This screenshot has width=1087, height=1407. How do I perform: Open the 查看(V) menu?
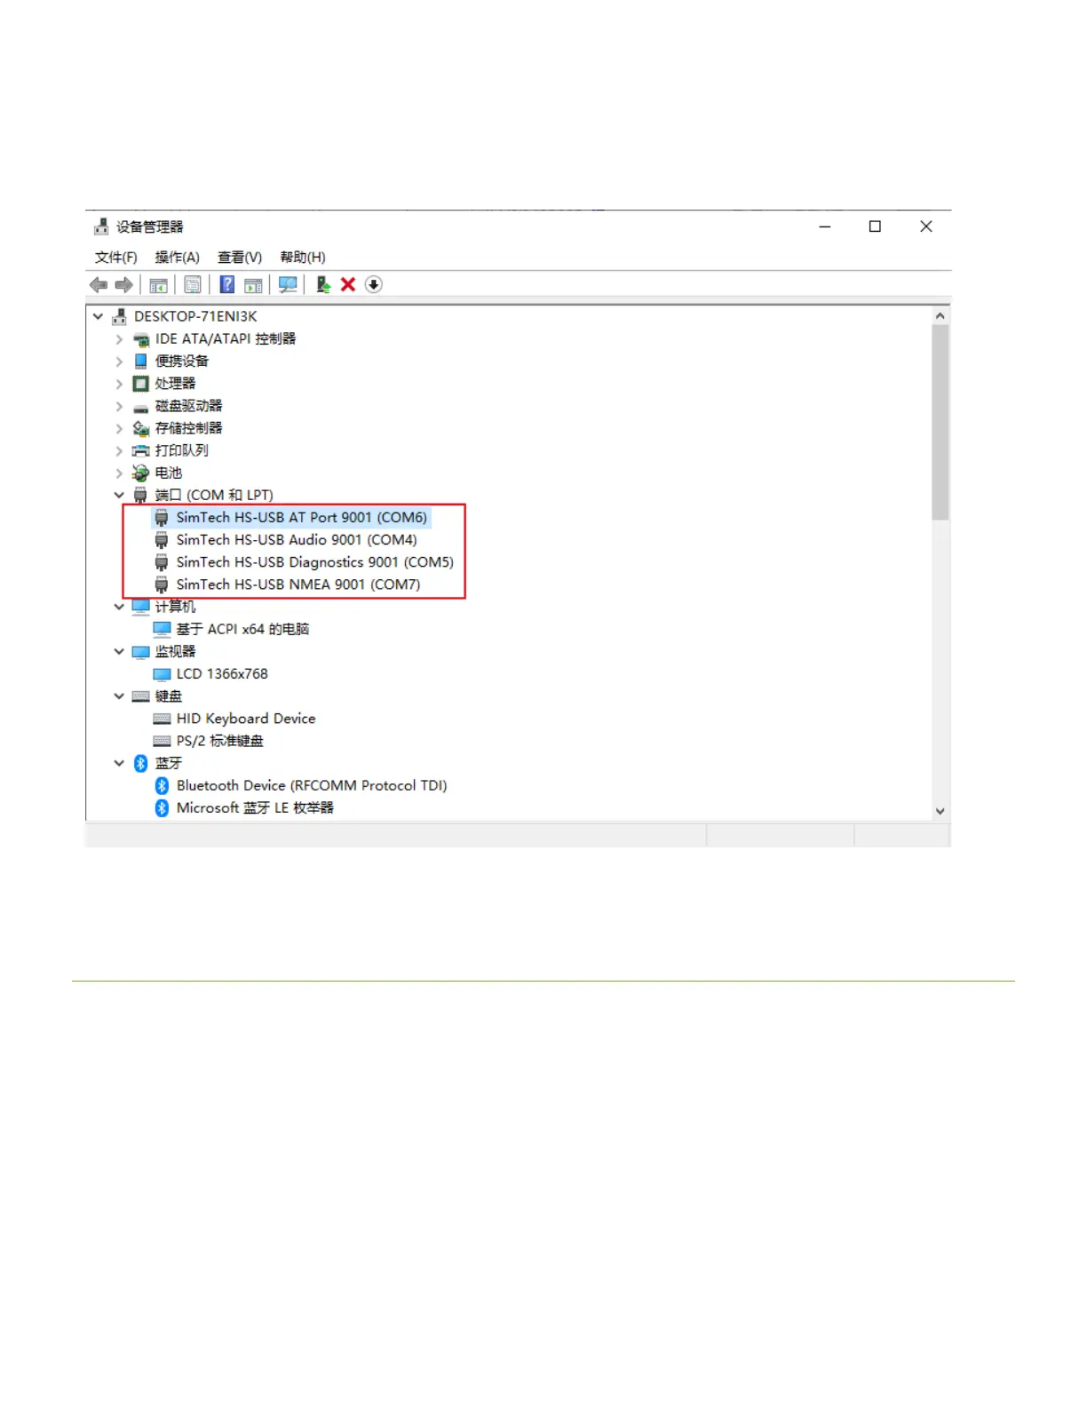coord(240,258)
